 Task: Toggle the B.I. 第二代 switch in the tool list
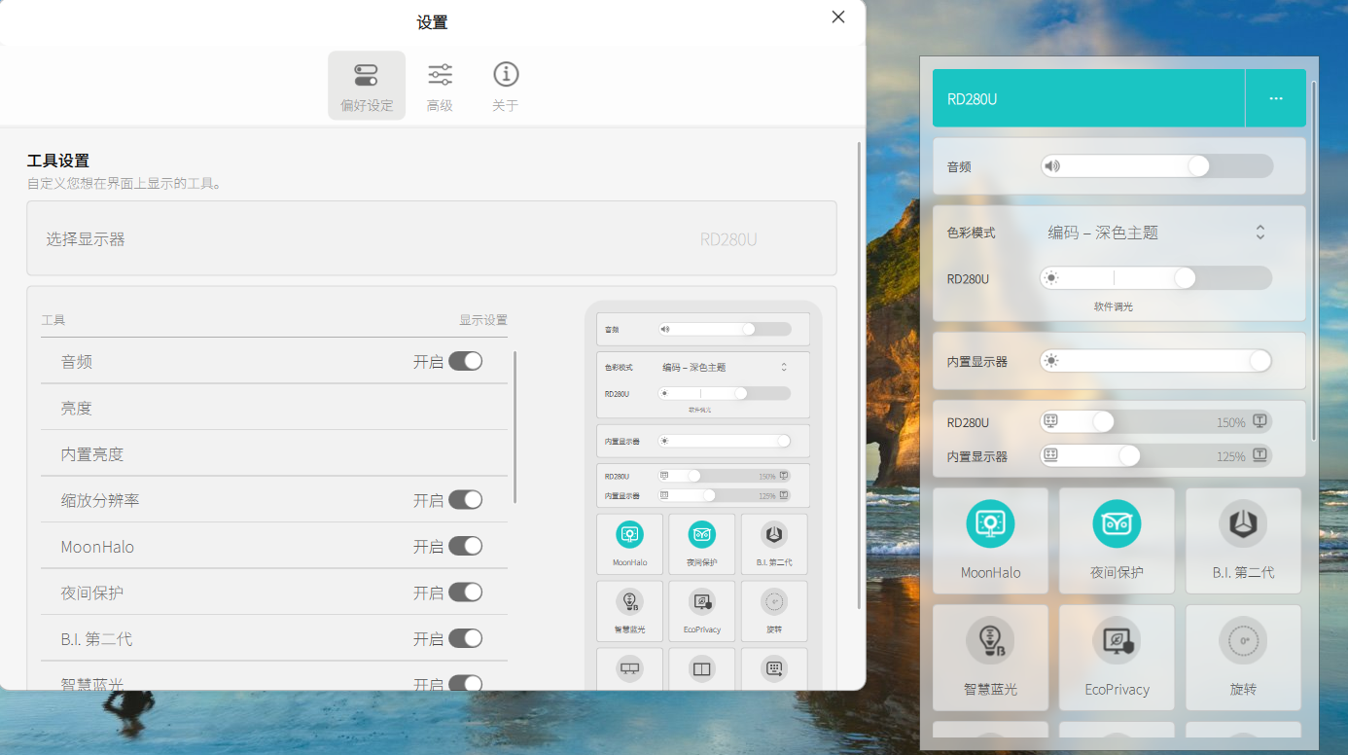click(465, 638)
